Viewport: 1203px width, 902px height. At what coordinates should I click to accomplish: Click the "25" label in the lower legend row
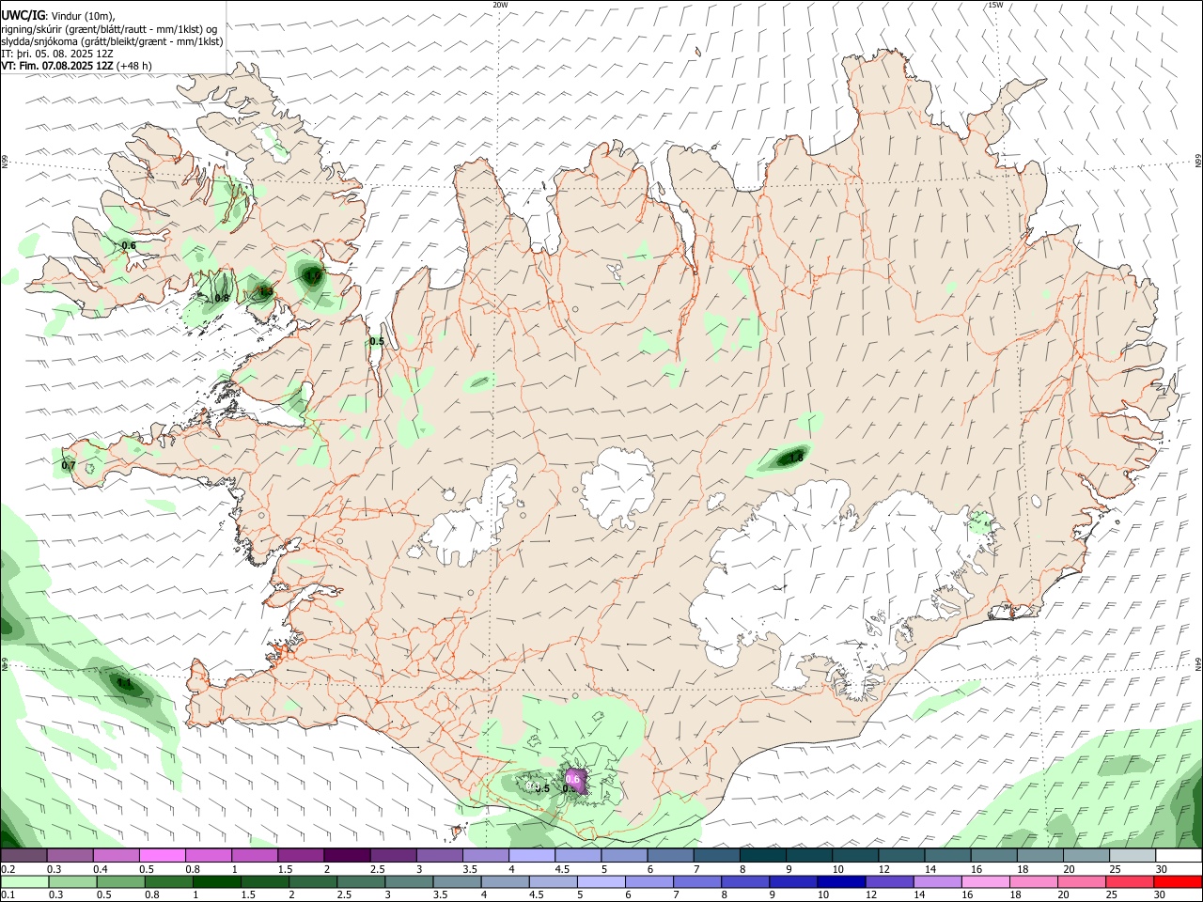[1113, 895]
